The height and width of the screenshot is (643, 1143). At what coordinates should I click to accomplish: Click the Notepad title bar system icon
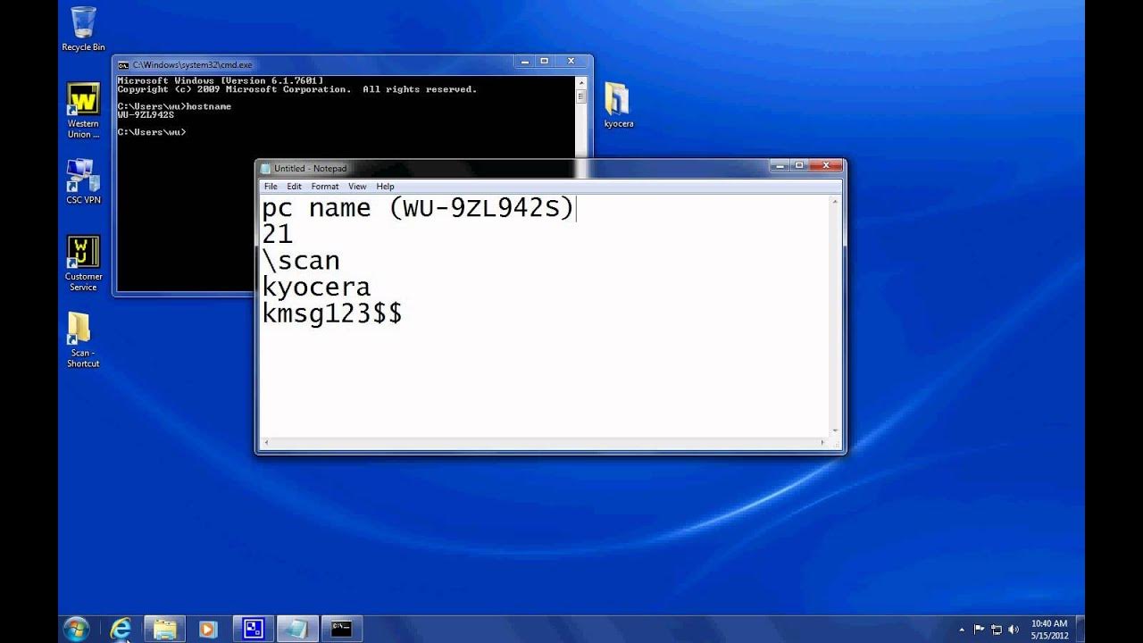pyautogui.click(x=265, y=168)
